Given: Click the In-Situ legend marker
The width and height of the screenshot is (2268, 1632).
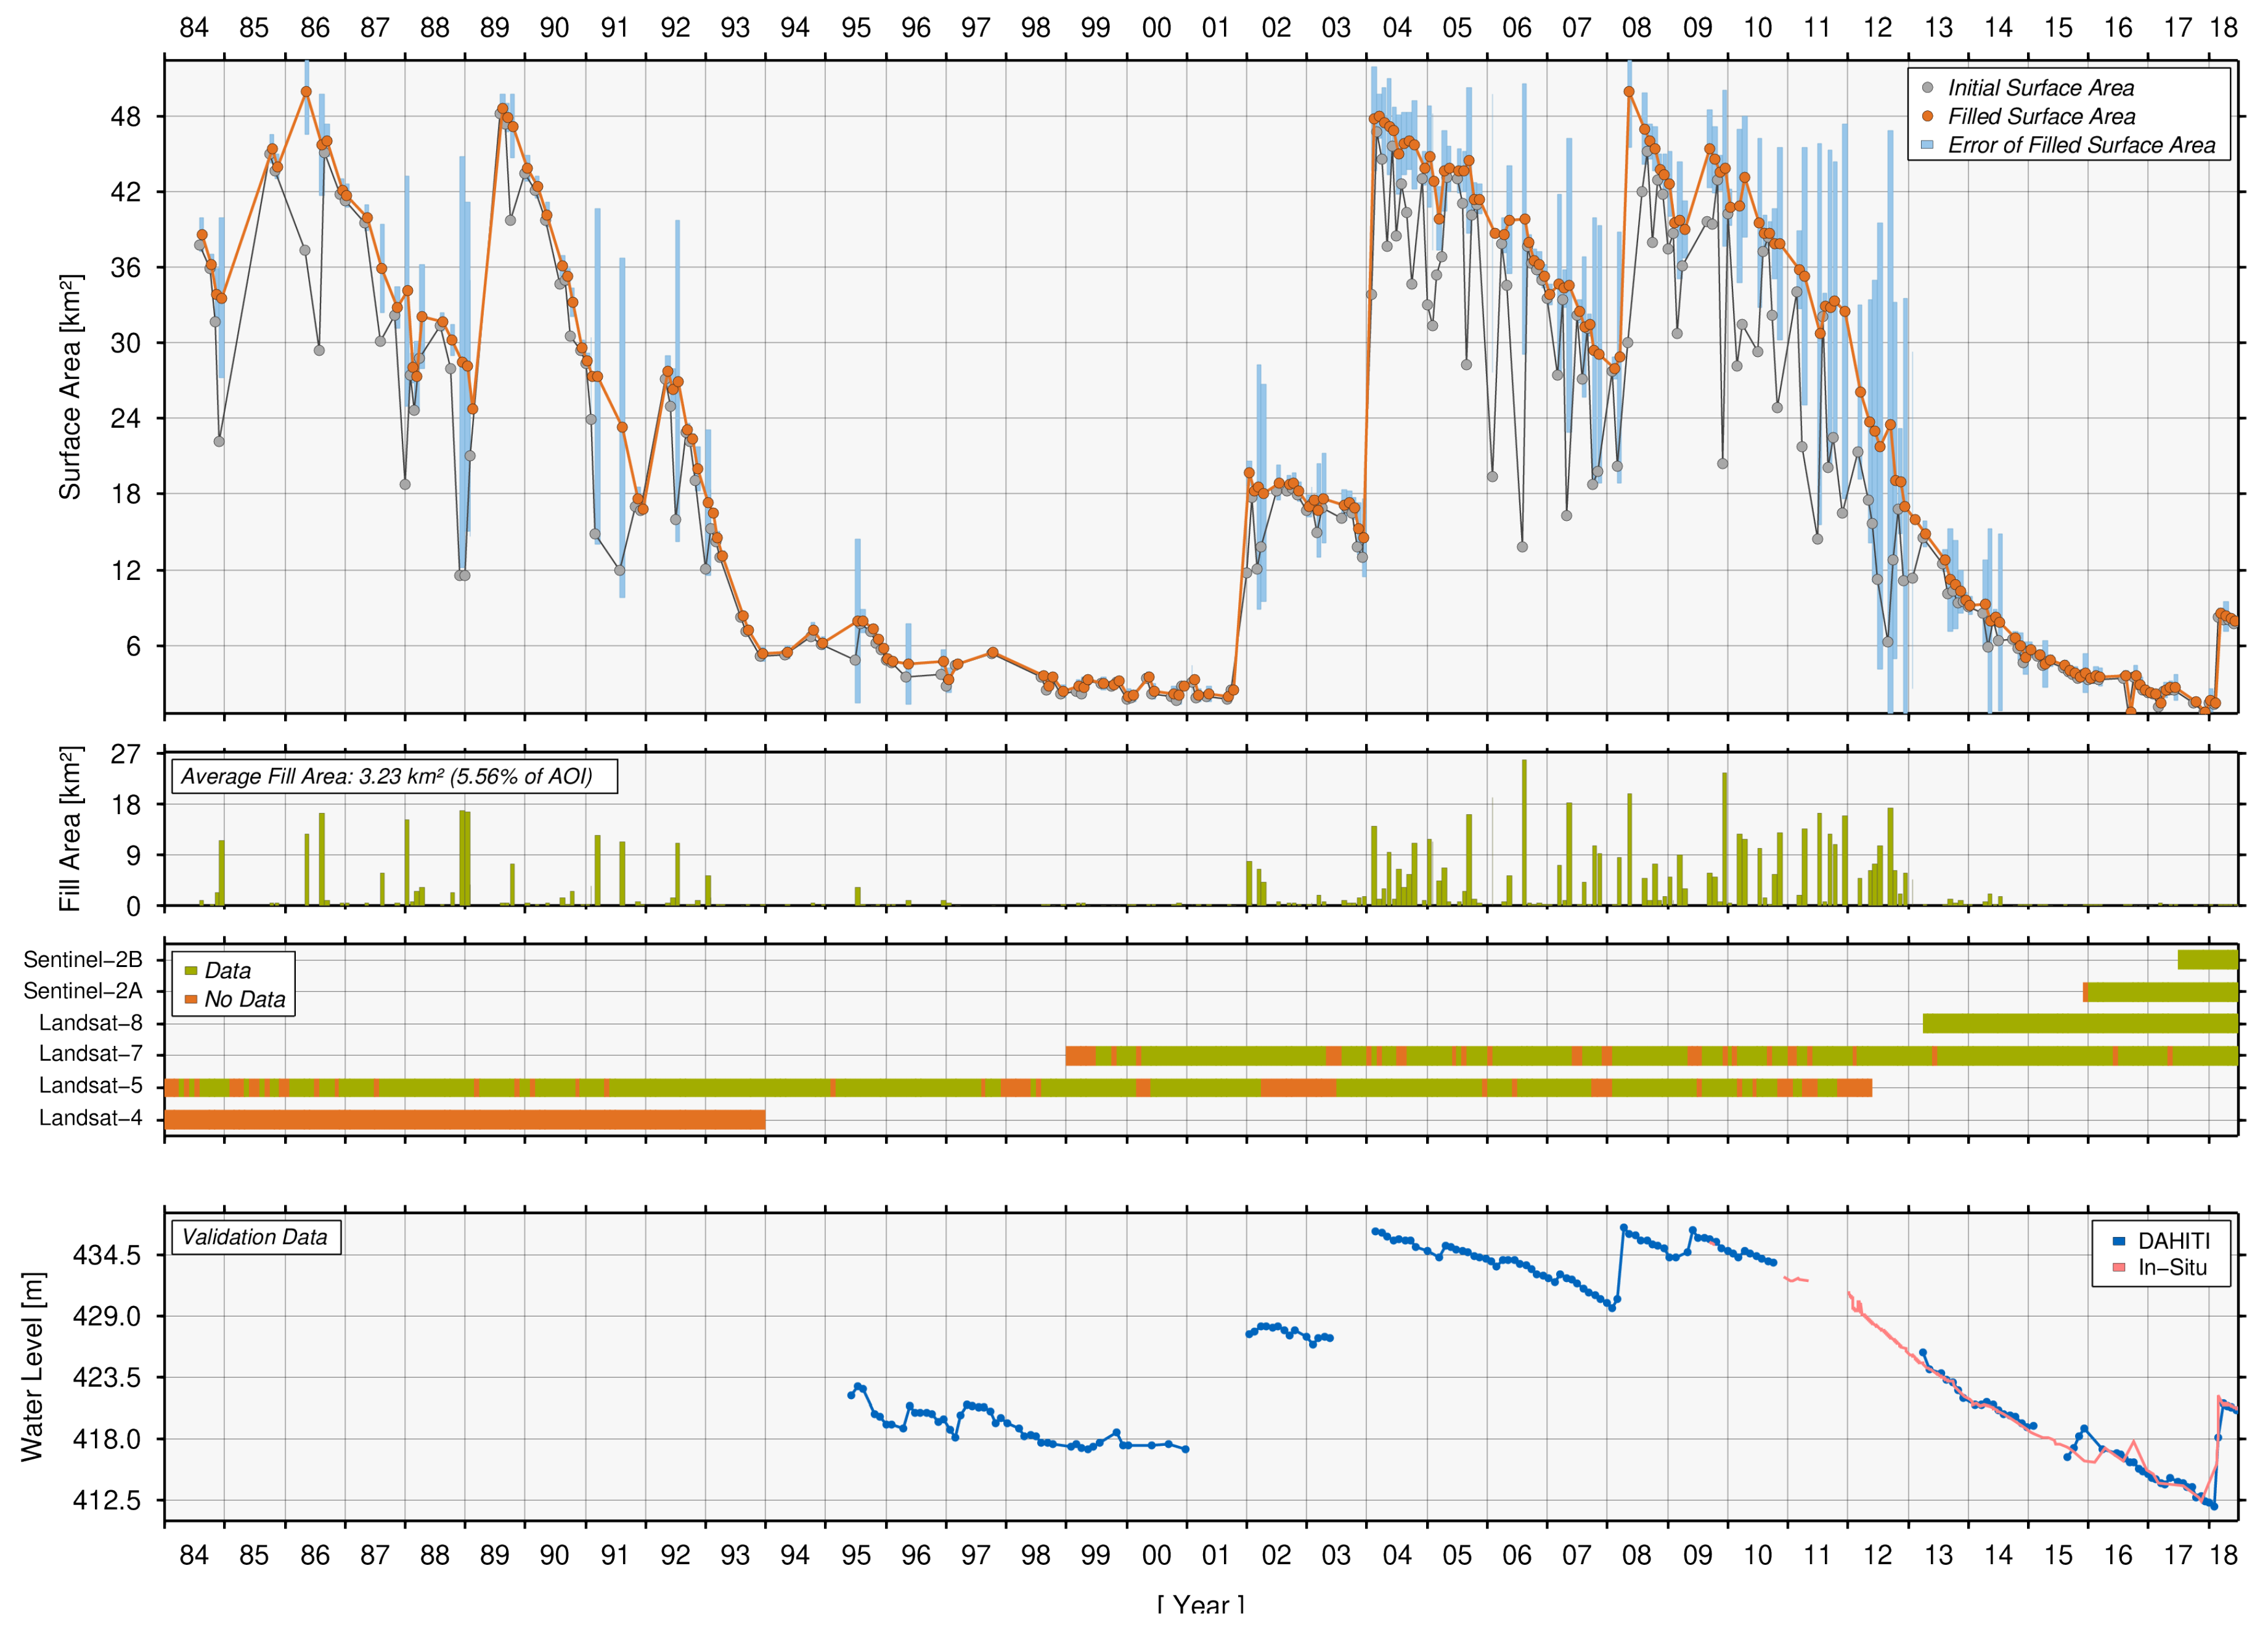Looking at the screenshot, I should (x=2118, y=1267).
